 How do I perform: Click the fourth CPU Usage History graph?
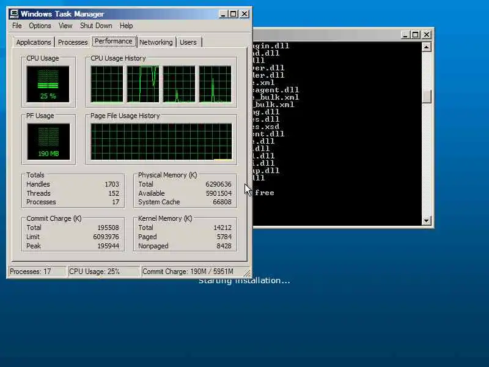pos(215,84)
